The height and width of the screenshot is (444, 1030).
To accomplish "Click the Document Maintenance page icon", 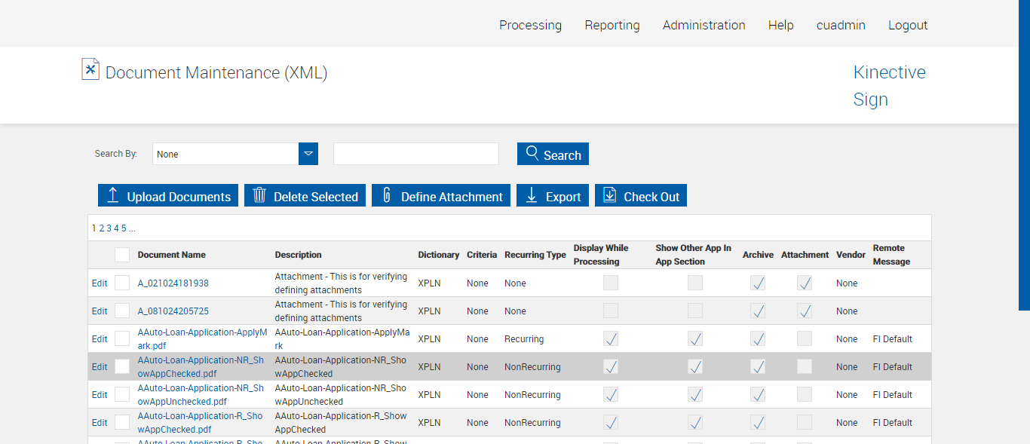I will [x=90, y=69].
